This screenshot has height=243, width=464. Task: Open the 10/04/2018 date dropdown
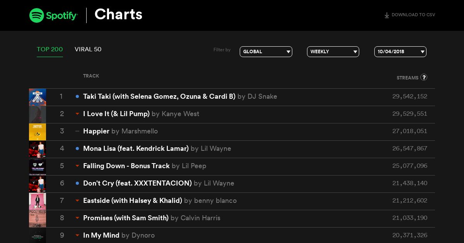(400, 52)
